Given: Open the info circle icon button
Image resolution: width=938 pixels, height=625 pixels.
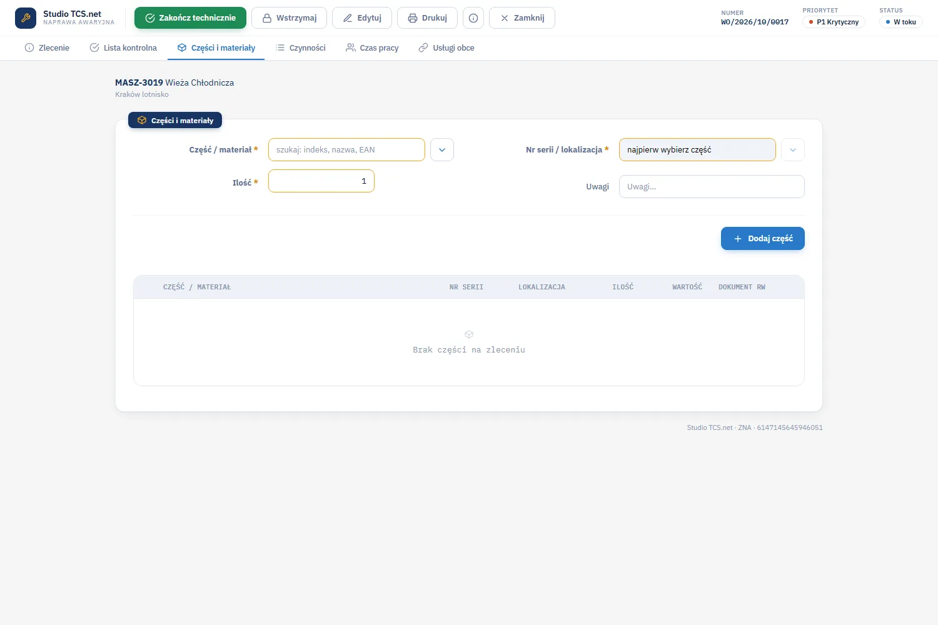Looking at the screenshot, I should (x=473, y=18).
